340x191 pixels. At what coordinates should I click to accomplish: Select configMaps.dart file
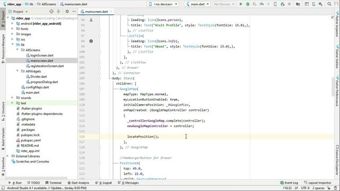click(37, 87)
